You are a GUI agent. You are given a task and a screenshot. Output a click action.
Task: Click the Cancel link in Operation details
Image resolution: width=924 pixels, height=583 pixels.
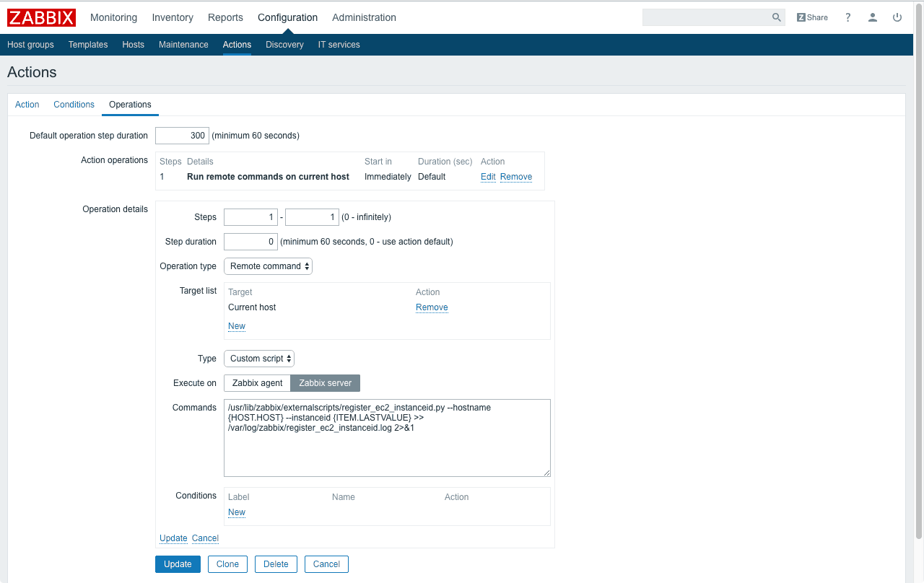(205, 538)
